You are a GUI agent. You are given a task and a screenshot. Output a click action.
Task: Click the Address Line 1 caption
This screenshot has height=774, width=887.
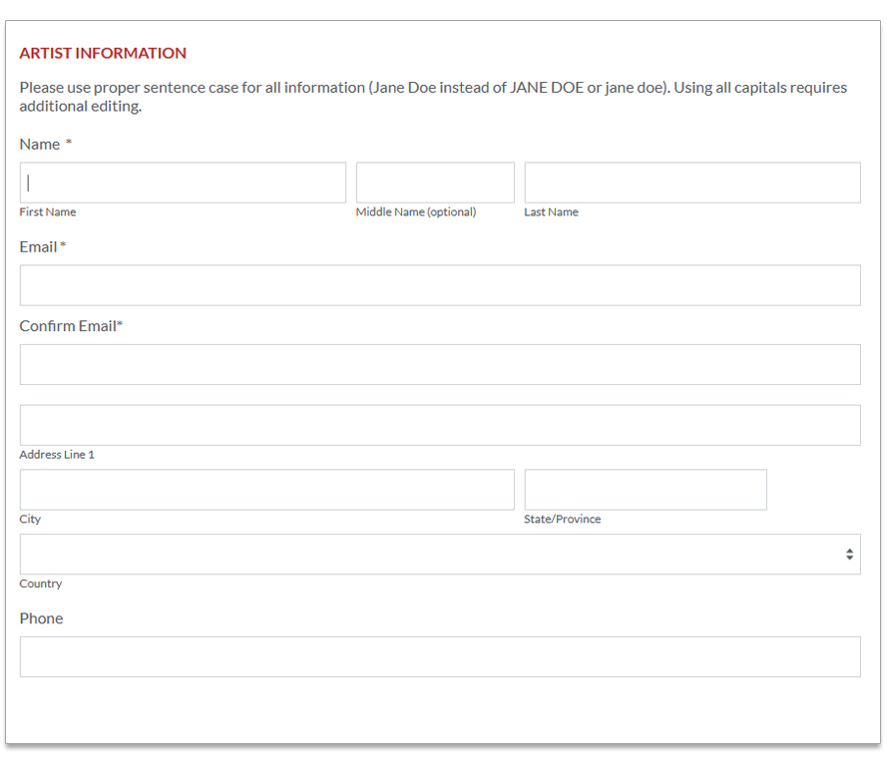[57, 455]
